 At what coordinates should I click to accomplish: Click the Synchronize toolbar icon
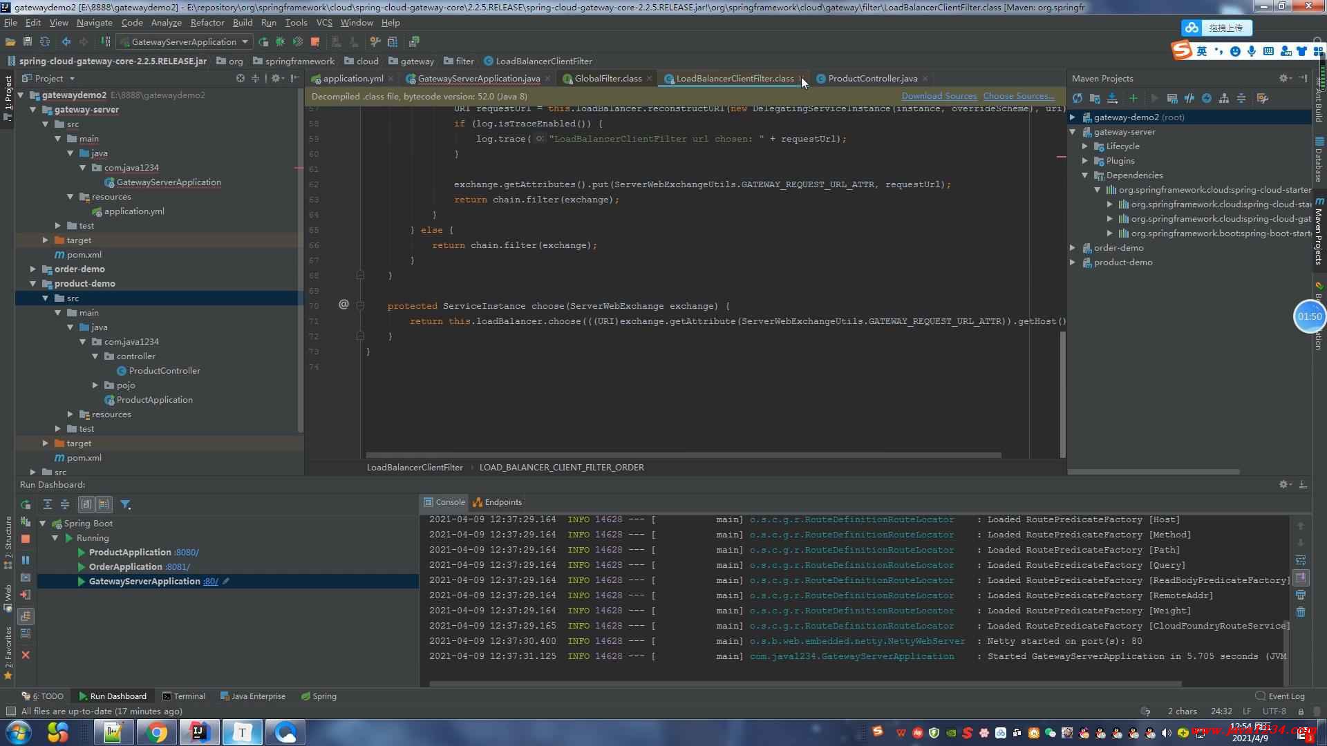tap(45, 42)
